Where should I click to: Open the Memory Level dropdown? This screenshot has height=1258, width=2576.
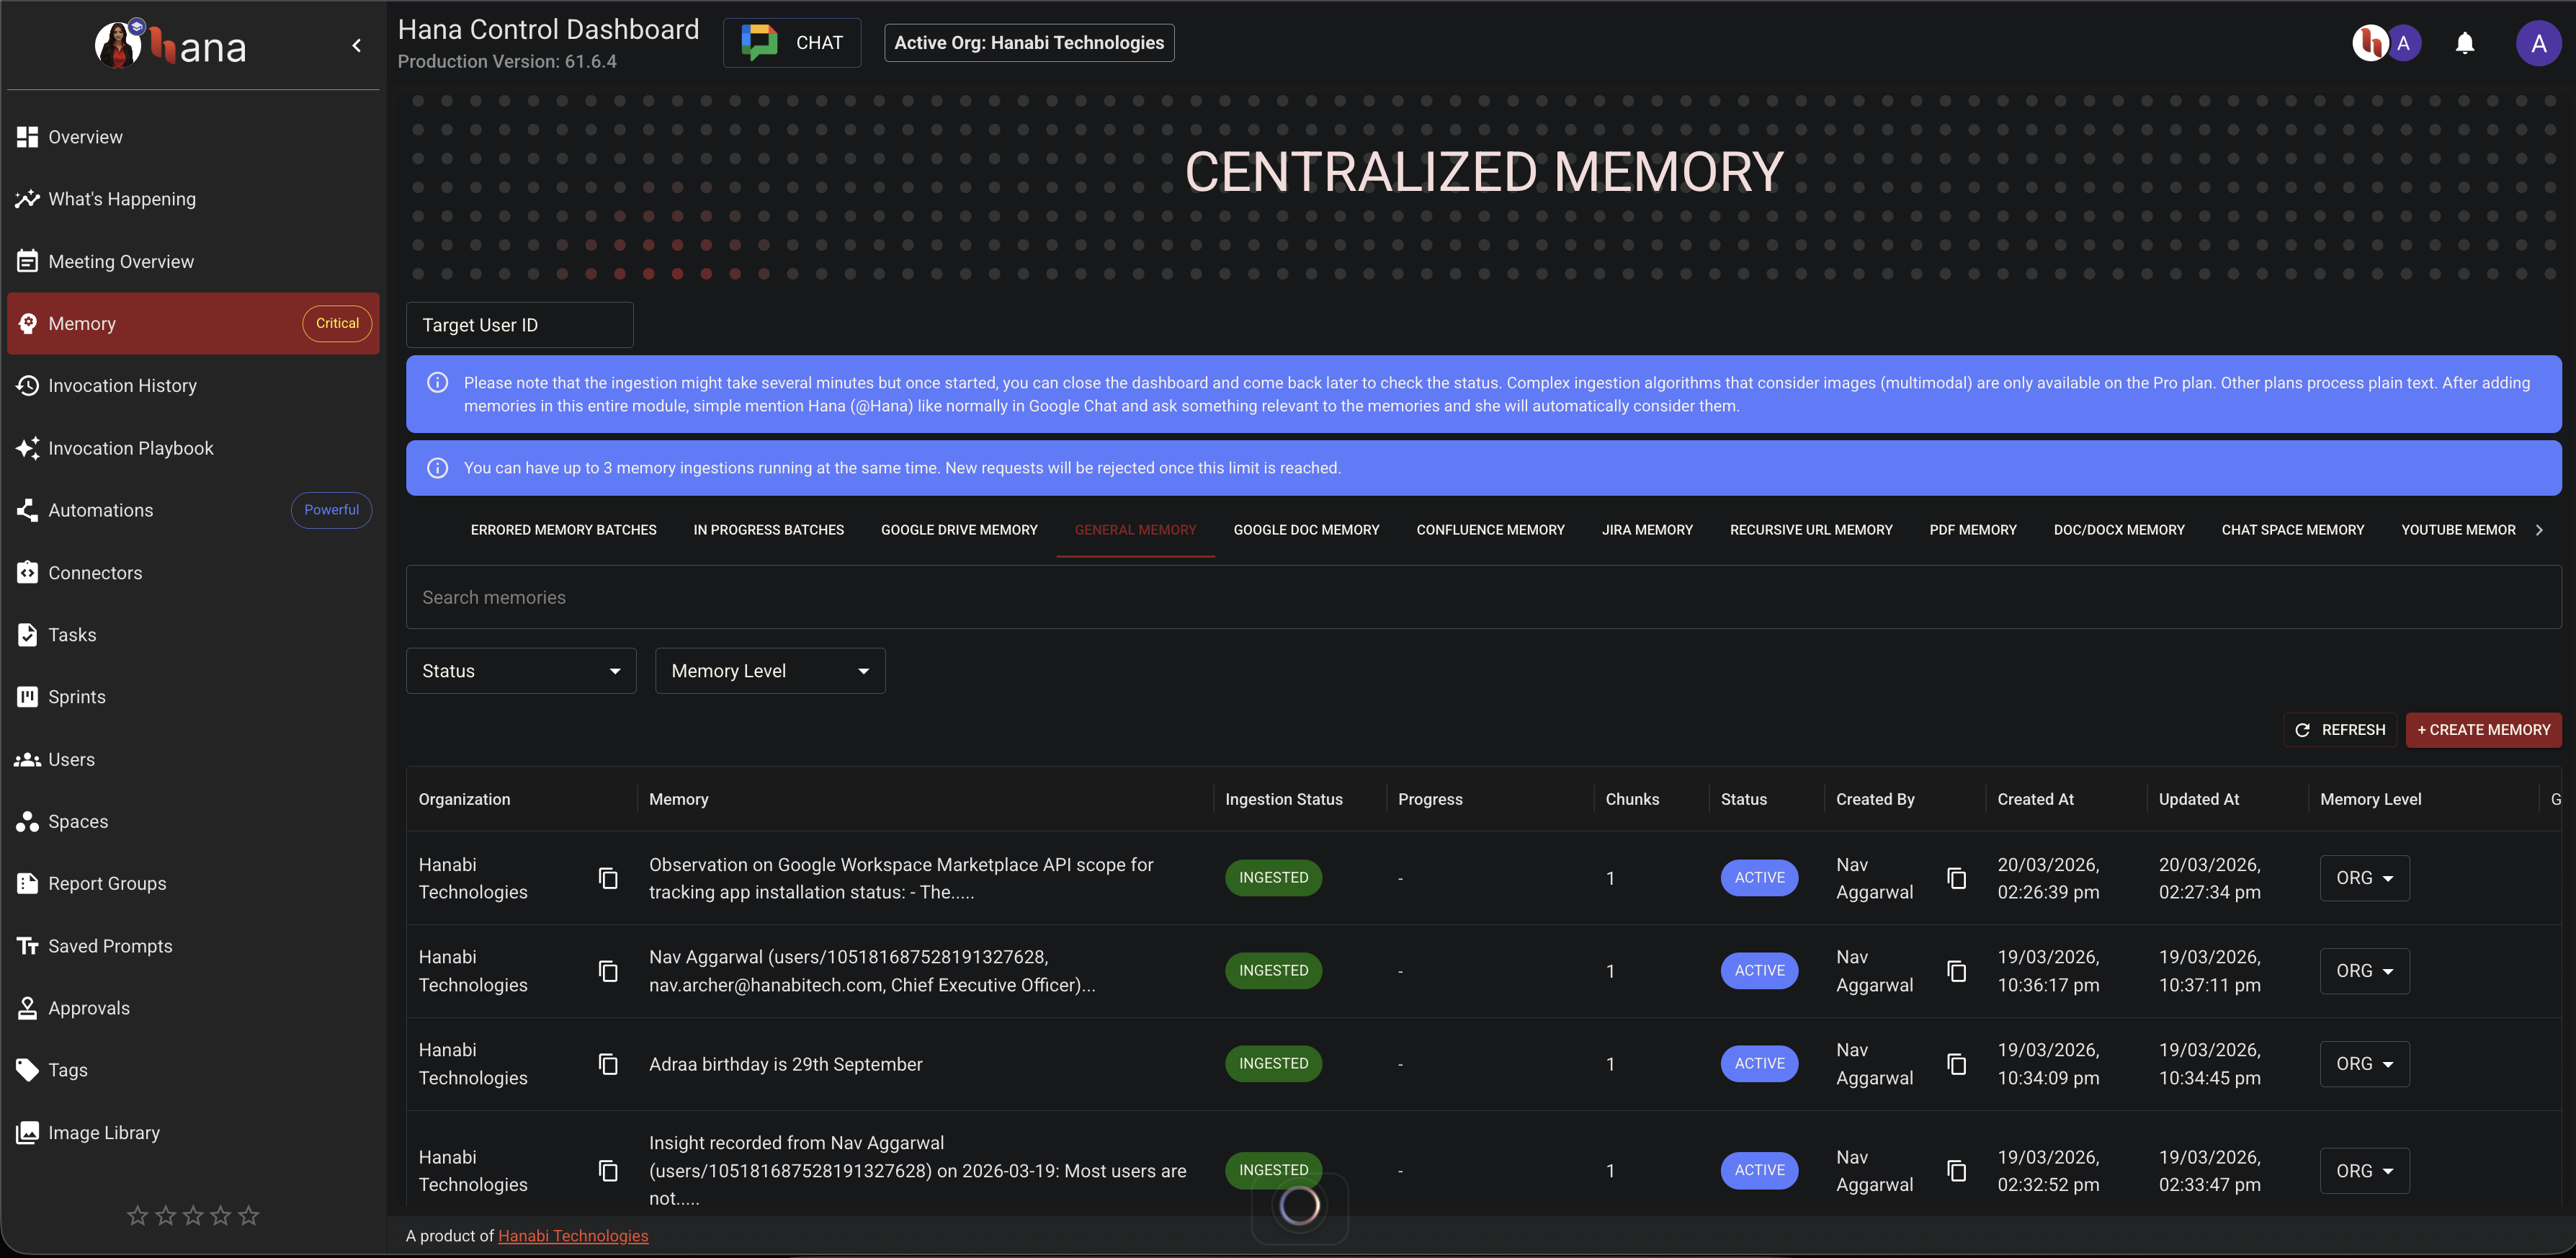pos(770,670)
